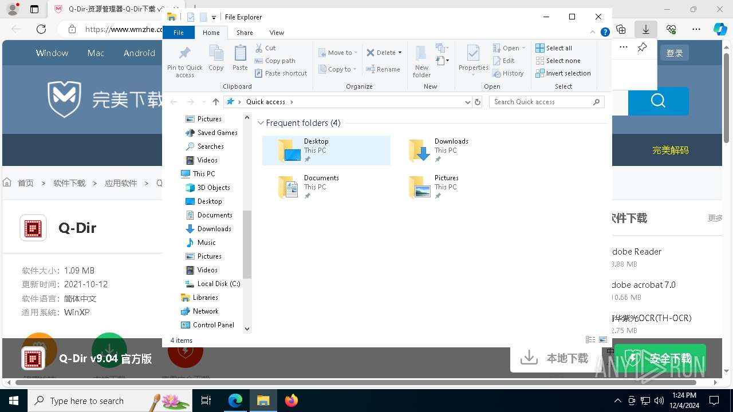Select Local Disk (C:) in tree

212,284
